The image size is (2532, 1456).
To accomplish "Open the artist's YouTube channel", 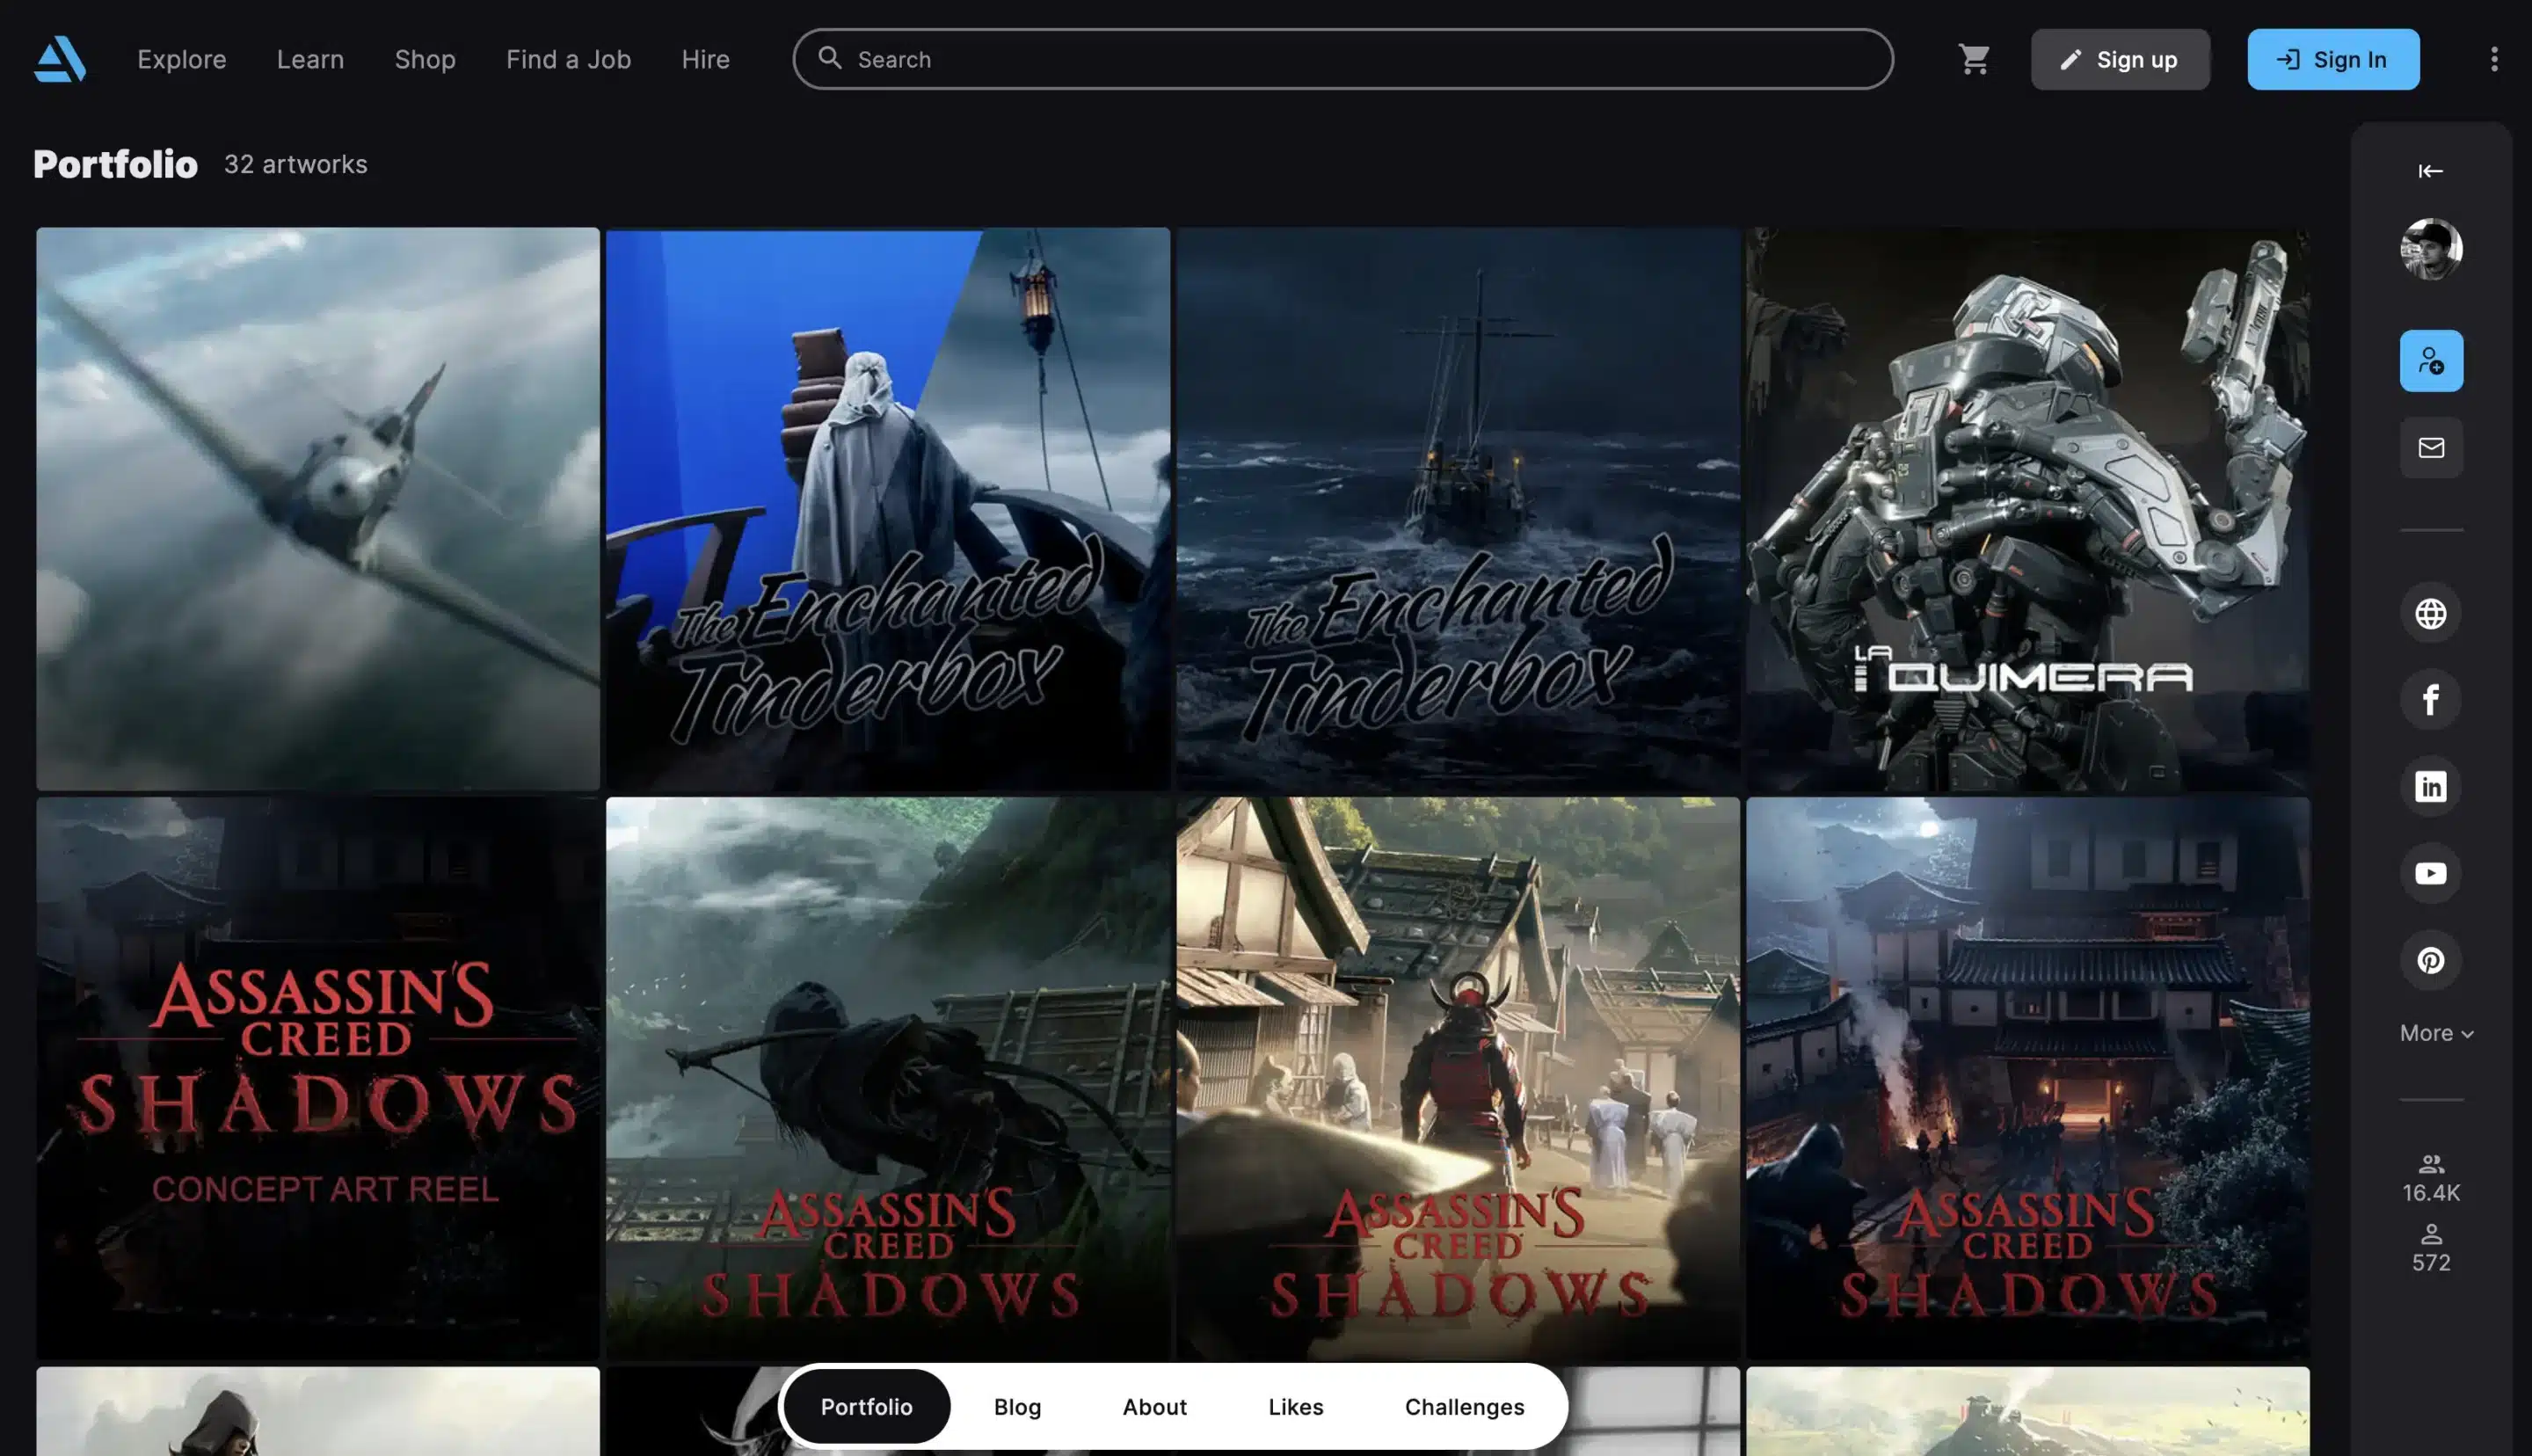I will pos(2432,873).
